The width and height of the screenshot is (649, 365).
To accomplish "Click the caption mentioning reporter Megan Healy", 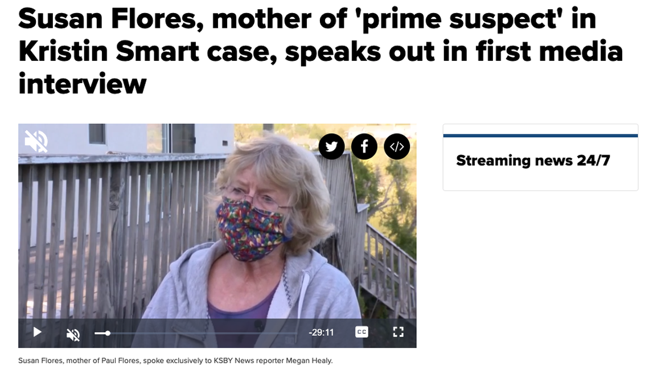I will pyautogui.click(x=175, y=360).
